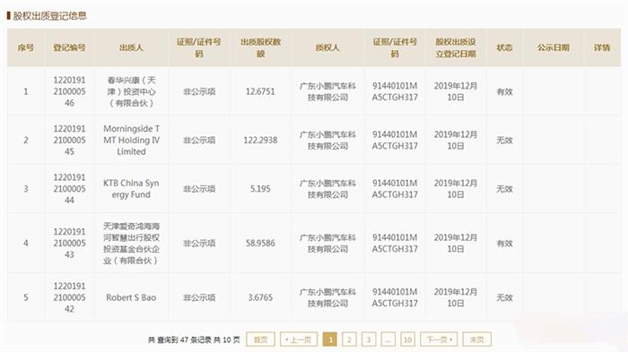Select the 详情 column header
This screenshot has height=352, width=628.
tap(602, 47)
